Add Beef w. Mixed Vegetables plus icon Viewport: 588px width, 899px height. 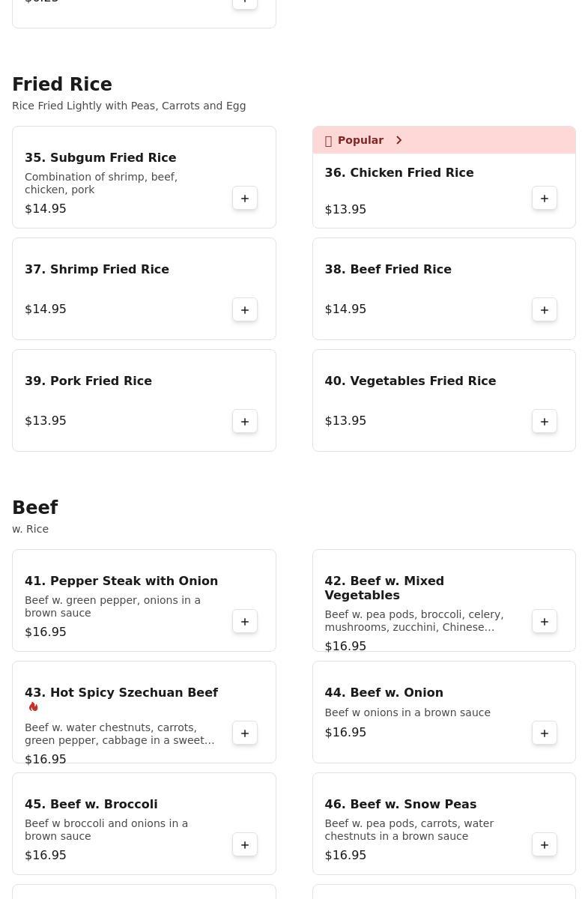click(545, 622)
